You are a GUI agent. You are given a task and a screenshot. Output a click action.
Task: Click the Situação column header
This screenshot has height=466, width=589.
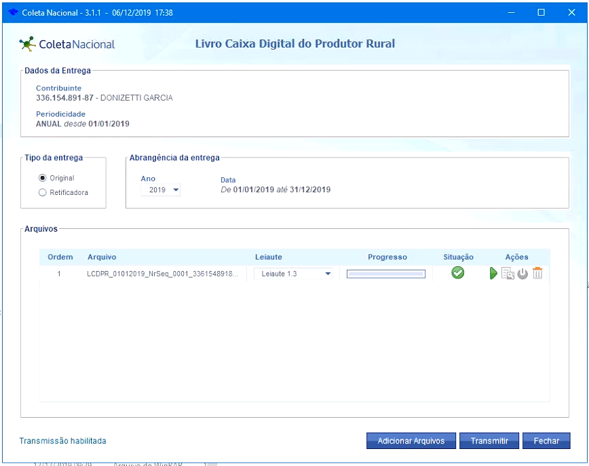click(x=458, y=257)
